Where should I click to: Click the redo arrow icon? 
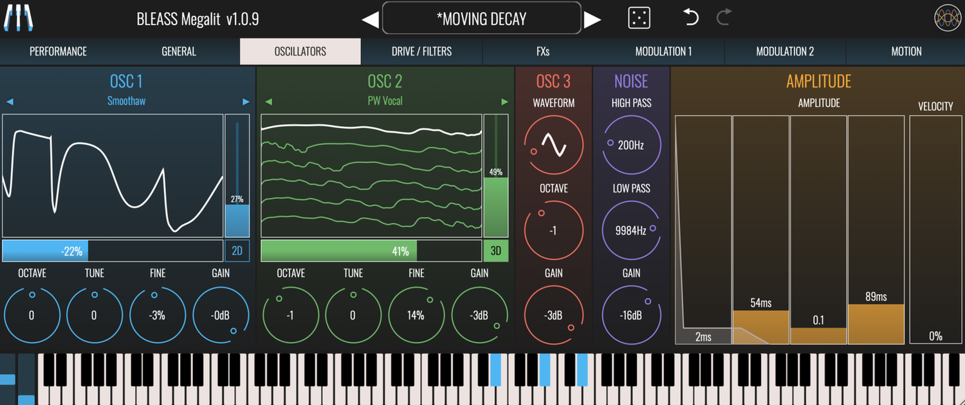tap(724, 17)
